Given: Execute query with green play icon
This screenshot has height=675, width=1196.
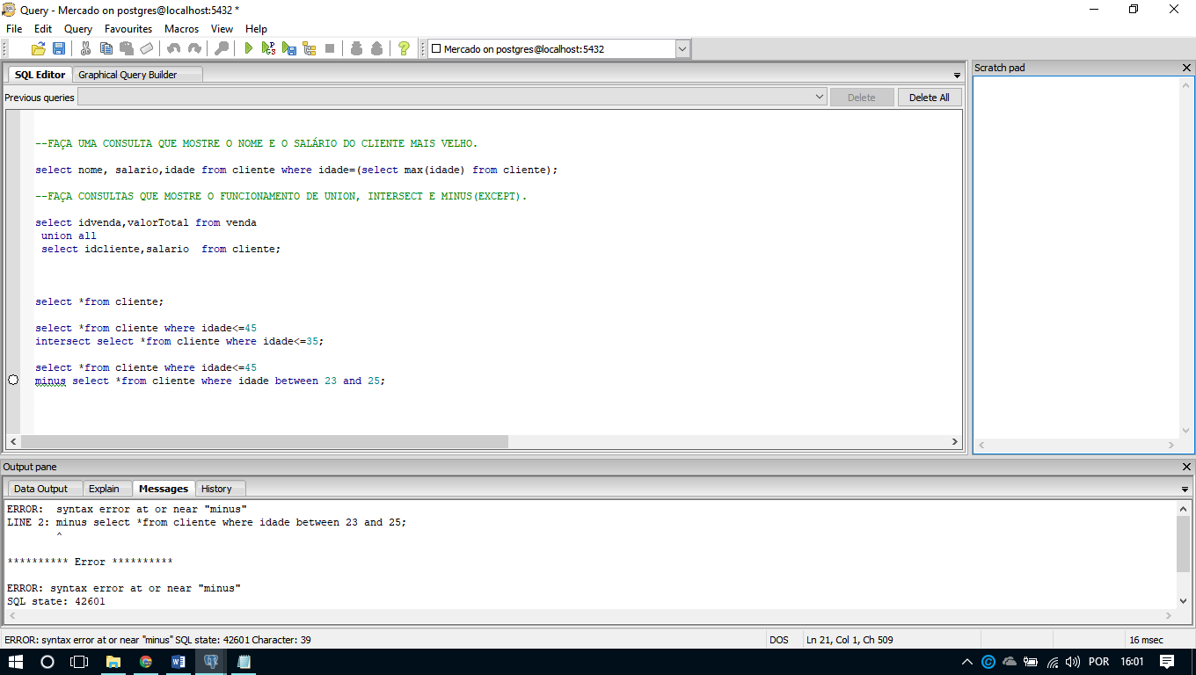Looking at the screenshot, I should click(x=248, y=49).
